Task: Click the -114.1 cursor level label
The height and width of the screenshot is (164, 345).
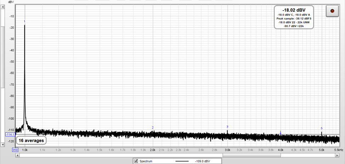Action: [10, 135]
